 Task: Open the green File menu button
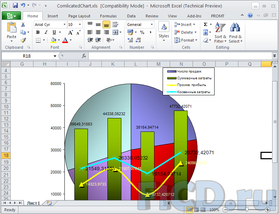pyautogui.click(x=11, y=16)
